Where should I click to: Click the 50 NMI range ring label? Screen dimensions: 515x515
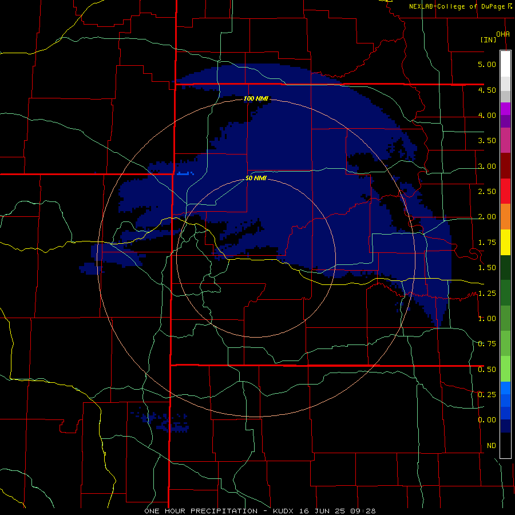[x=256, y=179]
